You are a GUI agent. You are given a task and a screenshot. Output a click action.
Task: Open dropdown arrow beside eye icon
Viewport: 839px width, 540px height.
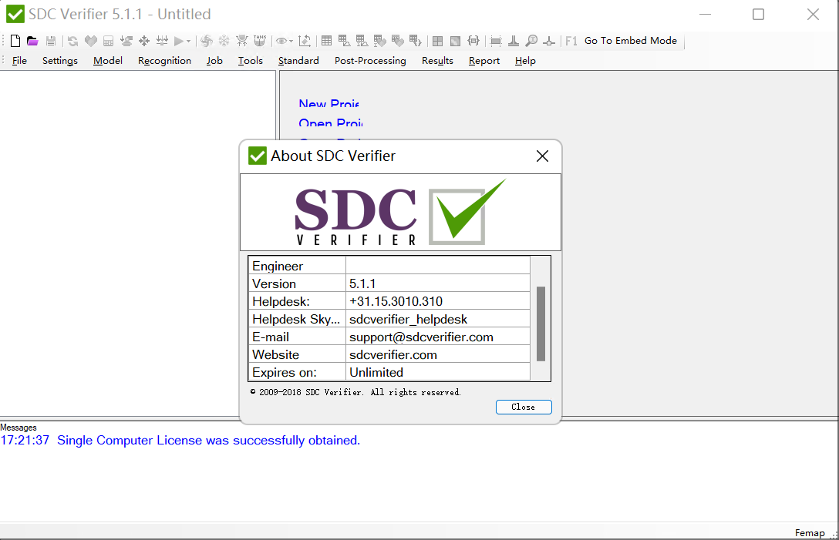[x=291, y=41]
